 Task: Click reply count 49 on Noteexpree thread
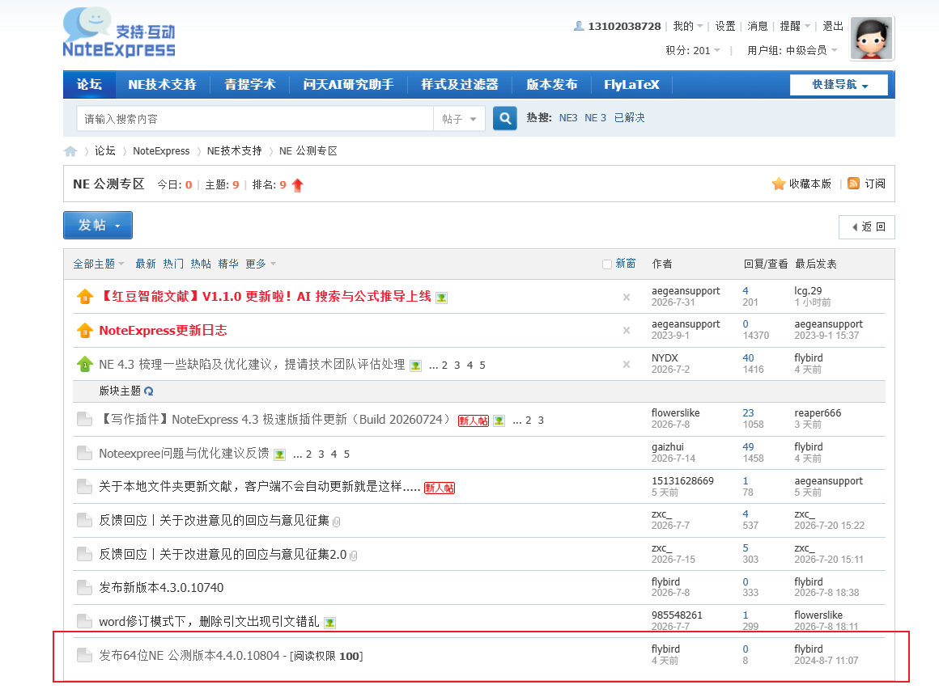(748, 446)
